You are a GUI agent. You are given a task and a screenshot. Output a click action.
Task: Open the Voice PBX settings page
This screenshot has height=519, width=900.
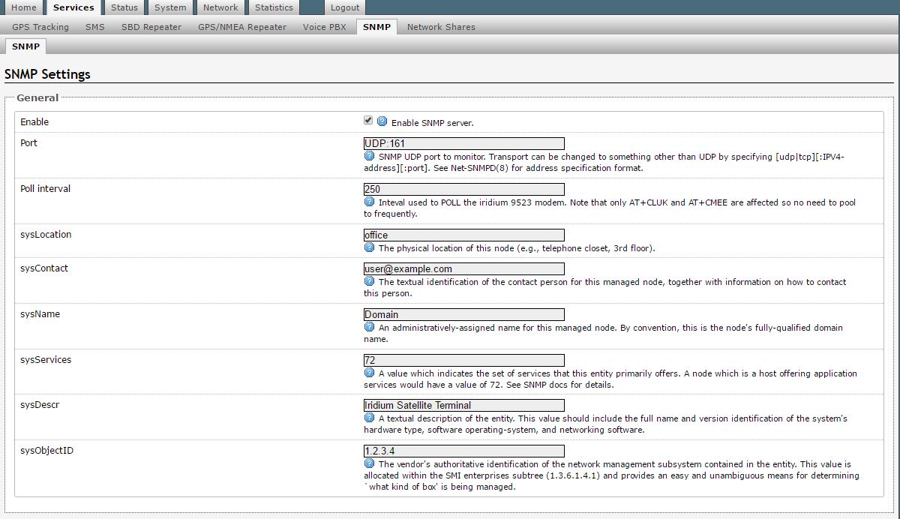tap(323, 26)
